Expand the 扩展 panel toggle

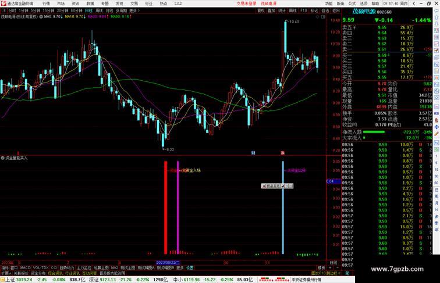6,273
